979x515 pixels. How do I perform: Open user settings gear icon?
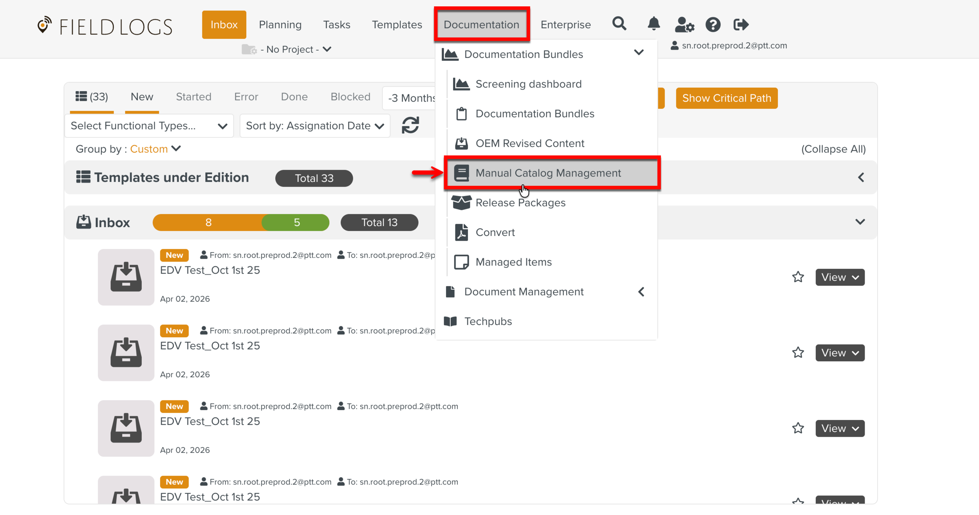[684, 25]
